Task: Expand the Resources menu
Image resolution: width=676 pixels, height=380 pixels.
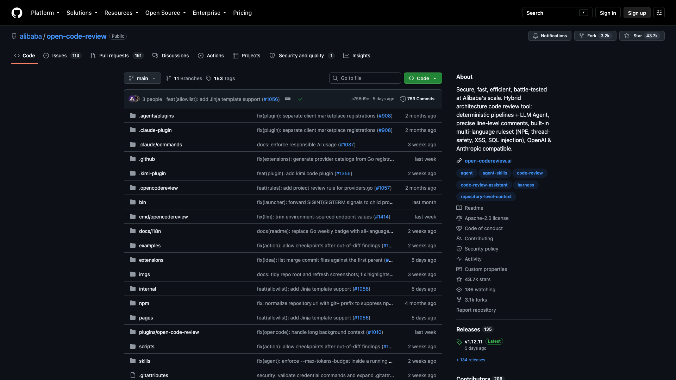Action: (121, 13)
